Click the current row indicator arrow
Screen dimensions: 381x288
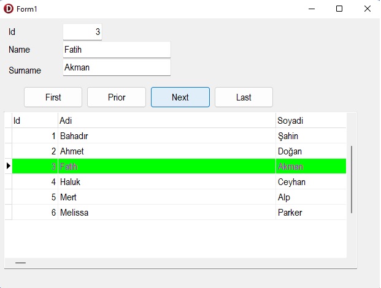pyautogui.click(x=9, y=166)
